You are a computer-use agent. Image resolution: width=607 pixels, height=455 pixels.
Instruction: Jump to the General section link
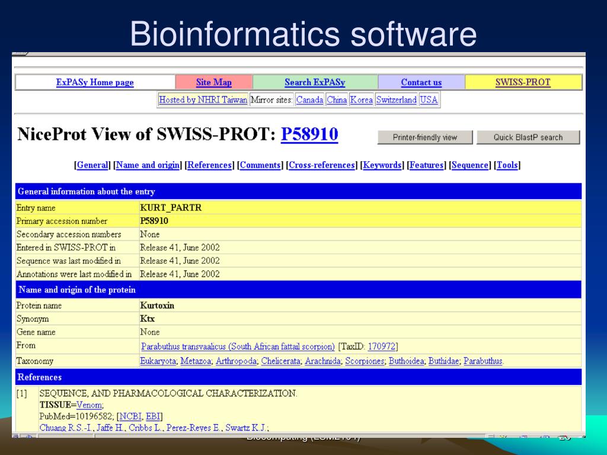coord(92,165)
